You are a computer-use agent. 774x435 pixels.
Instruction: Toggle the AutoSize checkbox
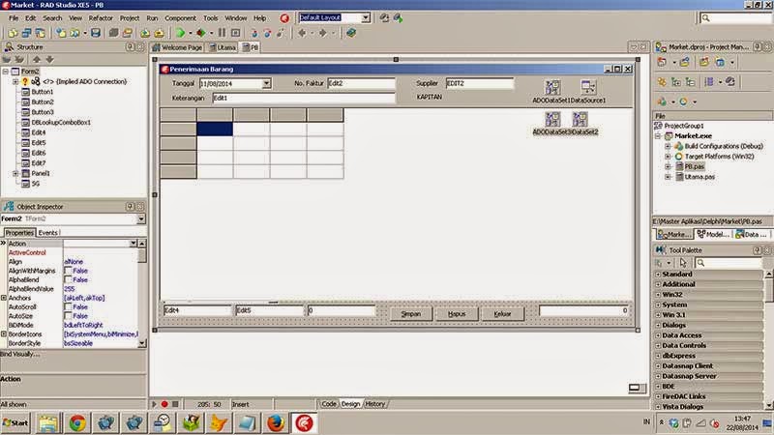68,316
